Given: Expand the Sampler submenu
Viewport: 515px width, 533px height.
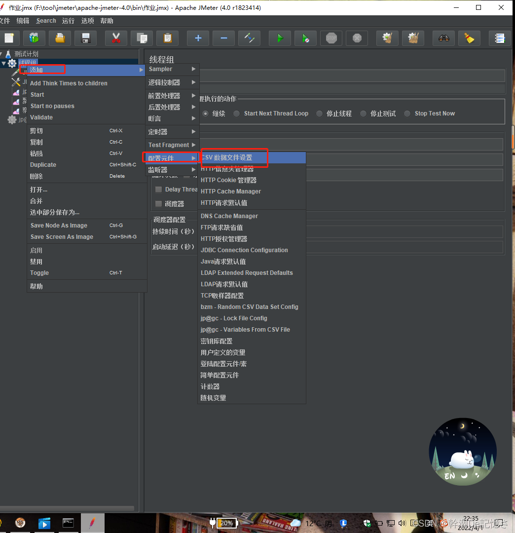Looking at the screenshot, I should tap(172, 69).
